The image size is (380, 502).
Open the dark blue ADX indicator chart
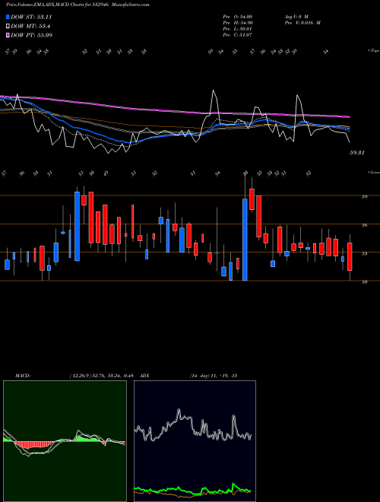(x=195, y=441)
